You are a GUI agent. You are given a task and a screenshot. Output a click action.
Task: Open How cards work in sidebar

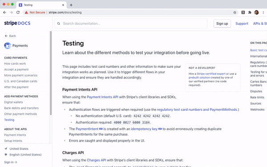(x=15, y=63)
